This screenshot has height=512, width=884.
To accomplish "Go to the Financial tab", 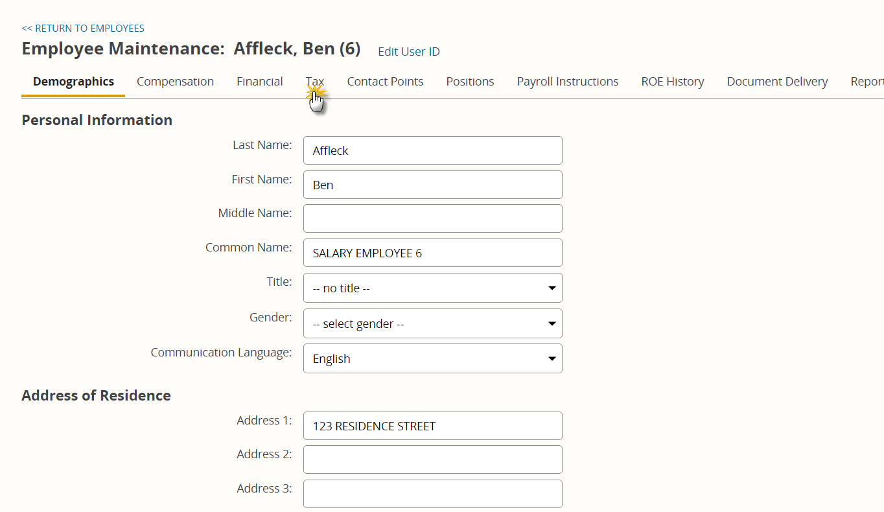I will click(x=259, y=82).
